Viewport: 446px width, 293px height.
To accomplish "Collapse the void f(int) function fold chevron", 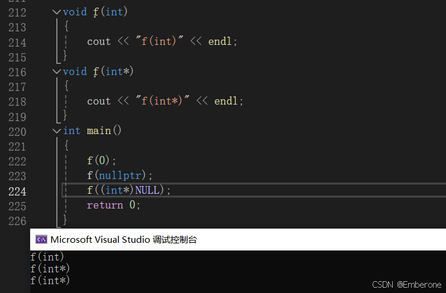I will click(x=57, y=12).
